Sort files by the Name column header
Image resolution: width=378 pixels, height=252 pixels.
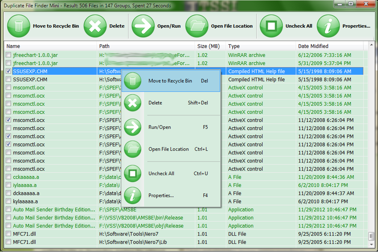(x=13, y=46)
